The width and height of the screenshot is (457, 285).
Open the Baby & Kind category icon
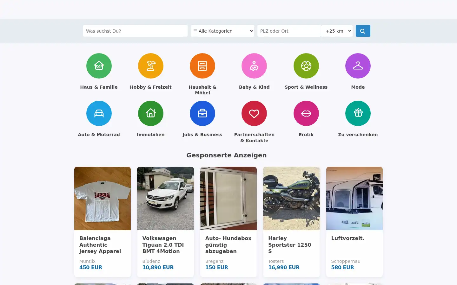[254, 66]
